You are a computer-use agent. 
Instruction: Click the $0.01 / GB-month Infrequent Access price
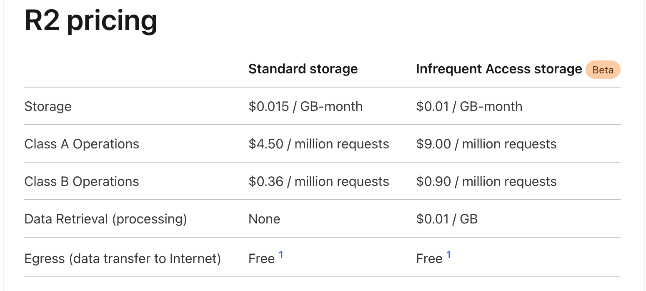[x=469, y=106]
